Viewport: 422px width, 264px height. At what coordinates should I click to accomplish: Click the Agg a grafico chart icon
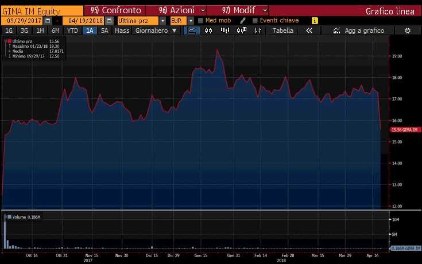(x=336, y=30)
